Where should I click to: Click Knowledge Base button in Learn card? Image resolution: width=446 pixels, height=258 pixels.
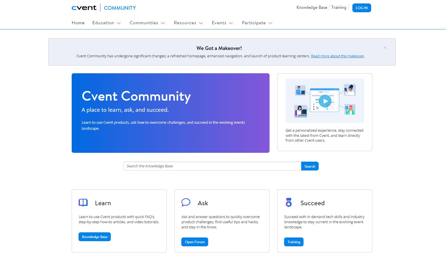(x=95, y=237)
